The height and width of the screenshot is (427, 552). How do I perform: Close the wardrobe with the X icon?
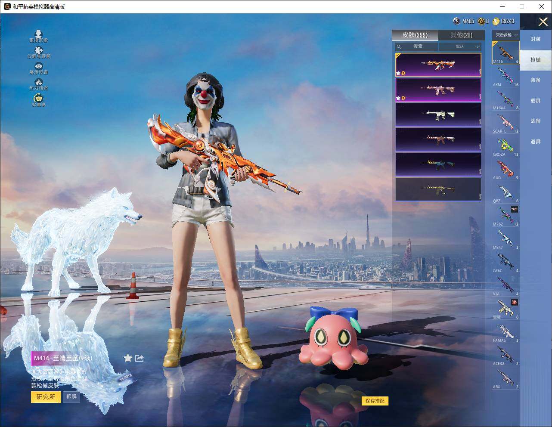click(x=543, y=22)
